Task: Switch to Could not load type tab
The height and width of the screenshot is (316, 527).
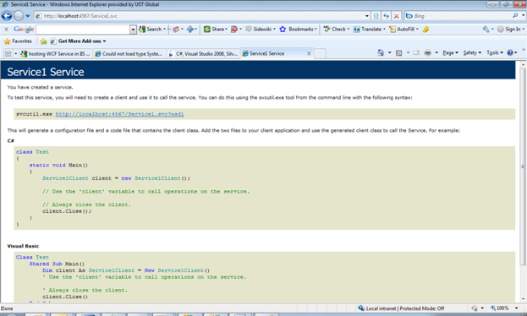Action: click(129, 54)
